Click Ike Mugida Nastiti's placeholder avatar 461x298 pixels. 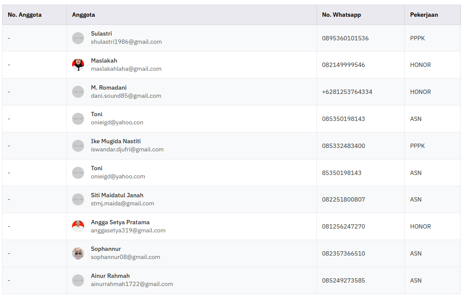tap(78, 146)
